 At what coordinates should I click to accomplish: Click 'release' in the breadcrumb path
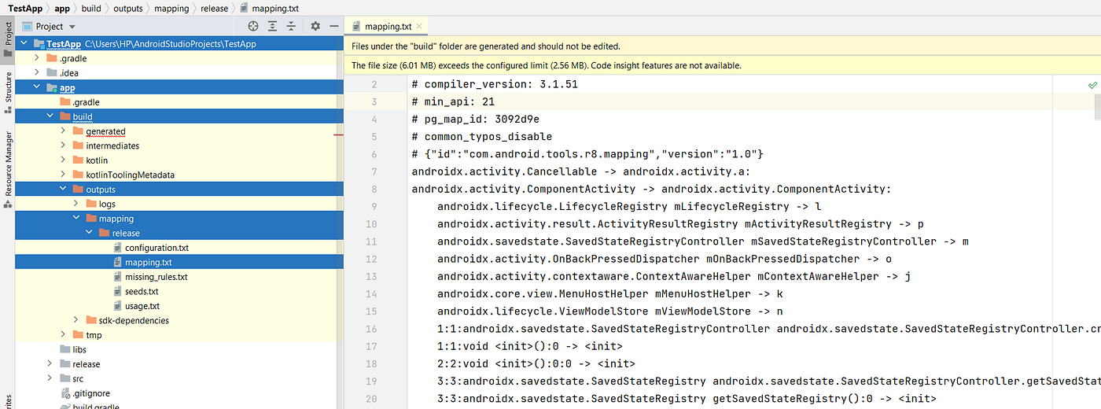(x=213, y=8)
